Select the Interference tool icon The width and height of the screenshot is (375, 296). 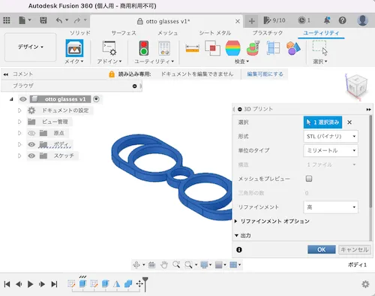coord(212,48)
